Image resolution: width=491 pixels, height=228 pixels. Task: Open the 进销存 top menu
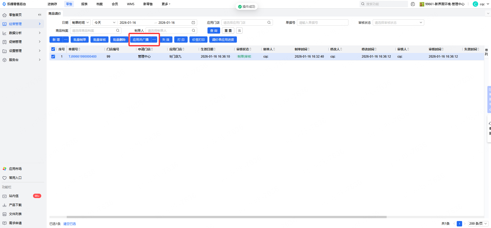tap(52, 4)
